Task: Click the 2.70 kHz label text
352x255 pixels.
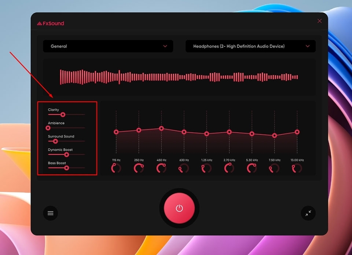Action: pos(229,160)
